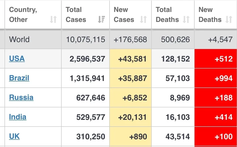Sort by Total Cases descending icon
This screenshot has height=147, width=237.
[x=102, y=19]
